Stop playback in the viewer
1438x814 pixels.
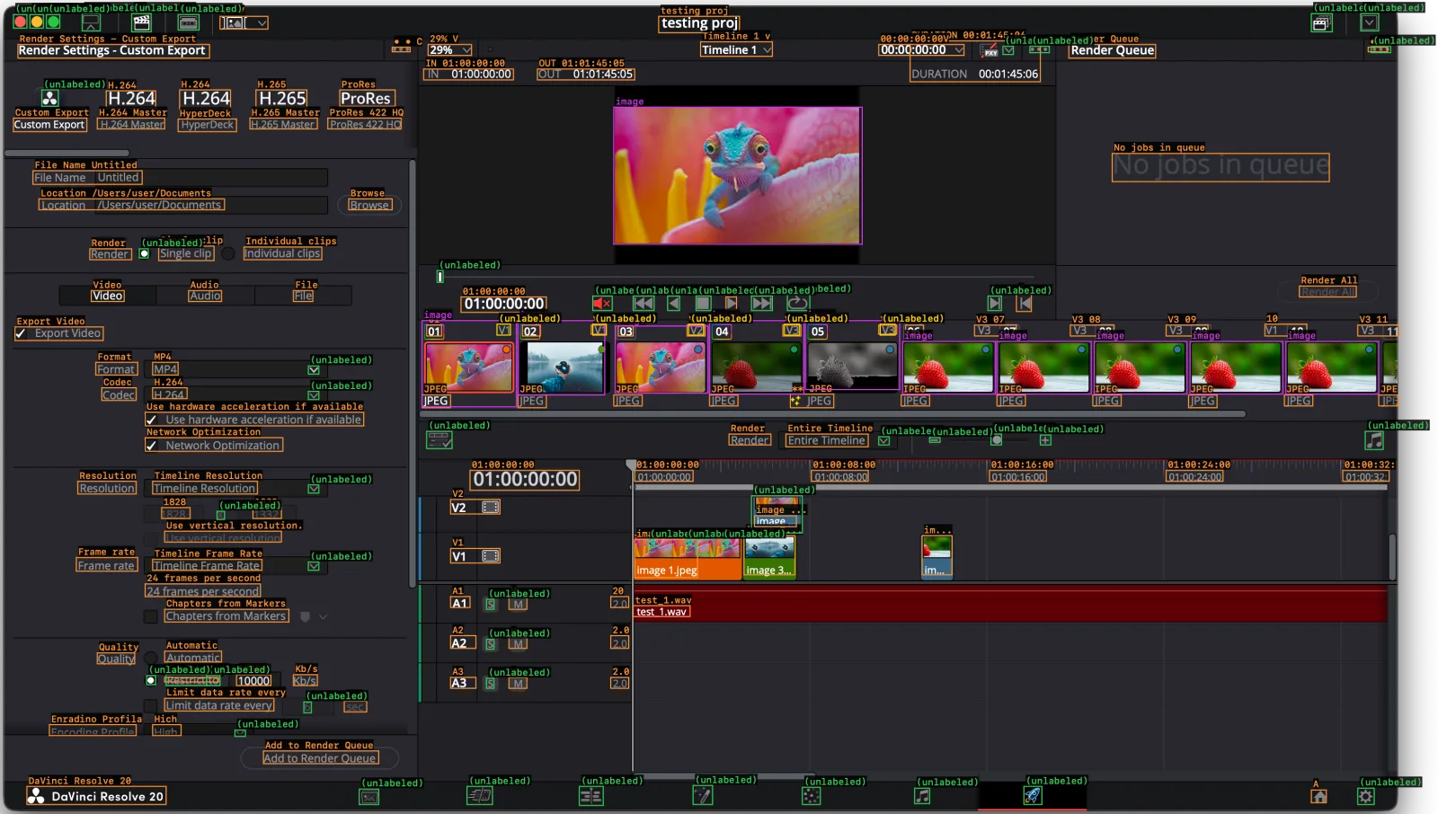(704, 304)
